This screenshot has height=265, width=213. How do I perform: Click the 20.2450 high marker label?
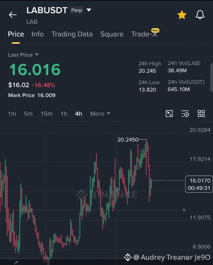pyautogui.click(x=128, y=139)
